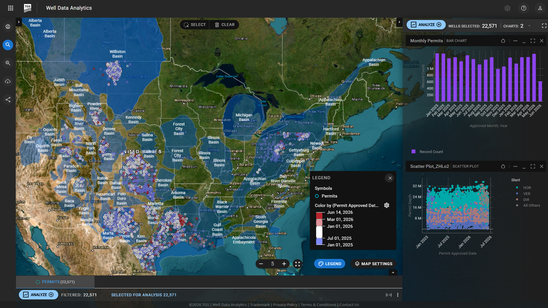Screen dimensions: 548x308
Task: Click the Jun 2026 bar in chart
Action: point(540,91)
